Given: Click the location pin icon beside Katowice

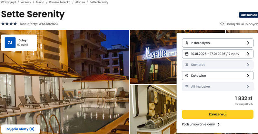Looking at the screenshot, I should tap(187, 76).
